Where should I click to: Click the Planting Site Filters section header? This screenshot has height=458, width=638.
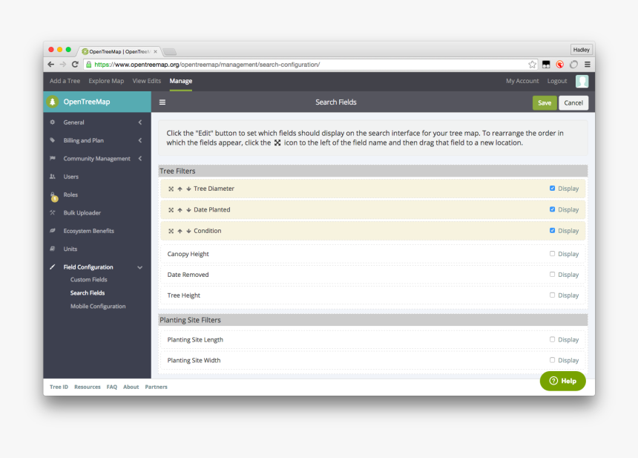tap(373, 320)
